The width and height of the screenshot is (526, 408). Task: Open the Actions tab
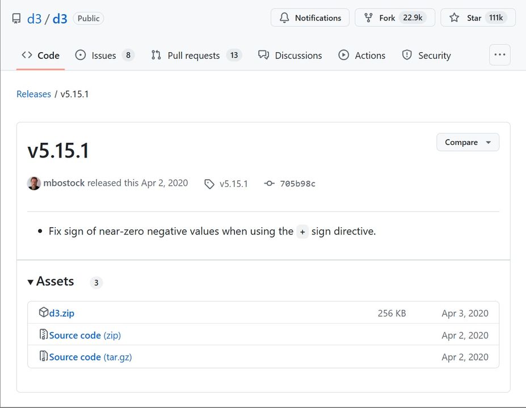[369, 56]
